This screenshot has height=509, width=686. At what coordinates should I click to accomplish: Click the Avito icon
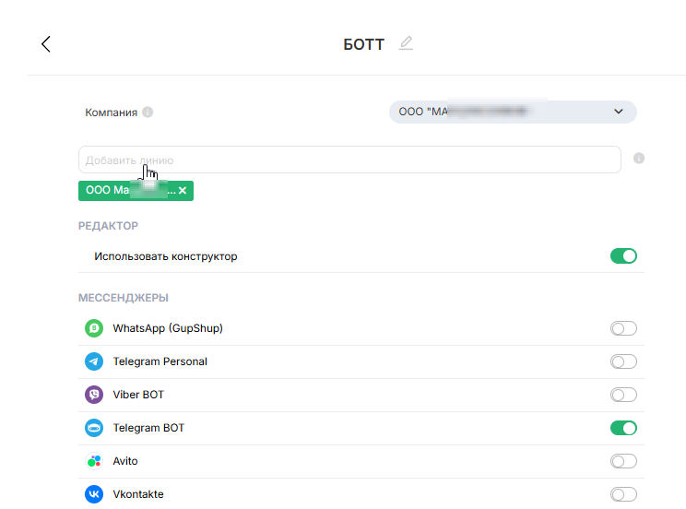point(94,461)
